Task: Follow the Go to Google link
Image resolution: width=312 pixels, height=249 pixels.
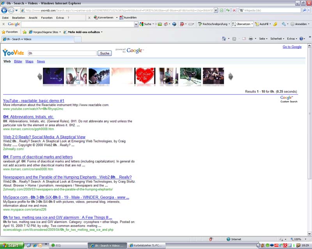Action: (292, 47)
